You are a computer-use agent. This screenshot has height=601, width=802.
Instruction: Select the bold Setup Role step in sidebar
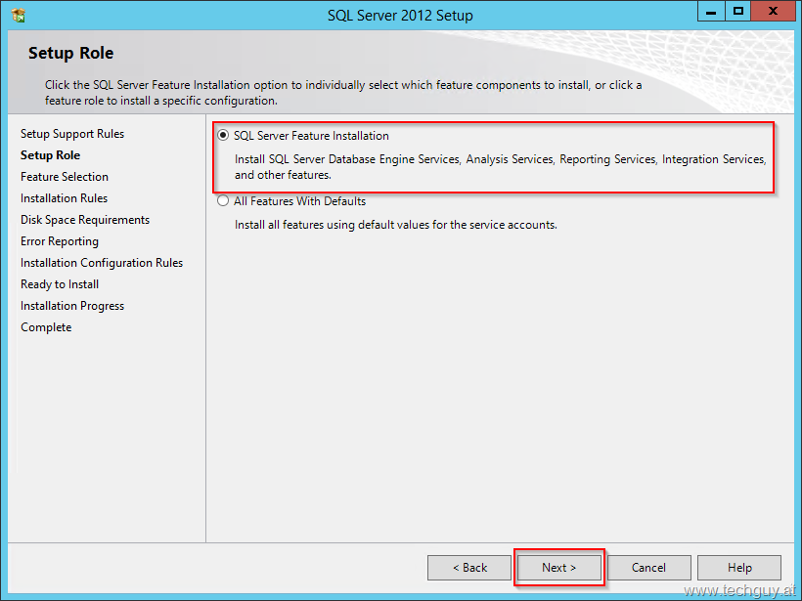point(50,155)
